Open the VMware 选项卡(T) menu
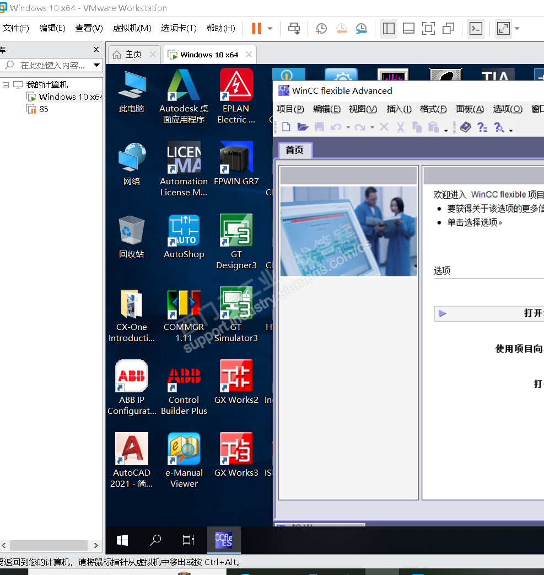The width and height of the screenshot is (544, 575). tap(179, 28)
